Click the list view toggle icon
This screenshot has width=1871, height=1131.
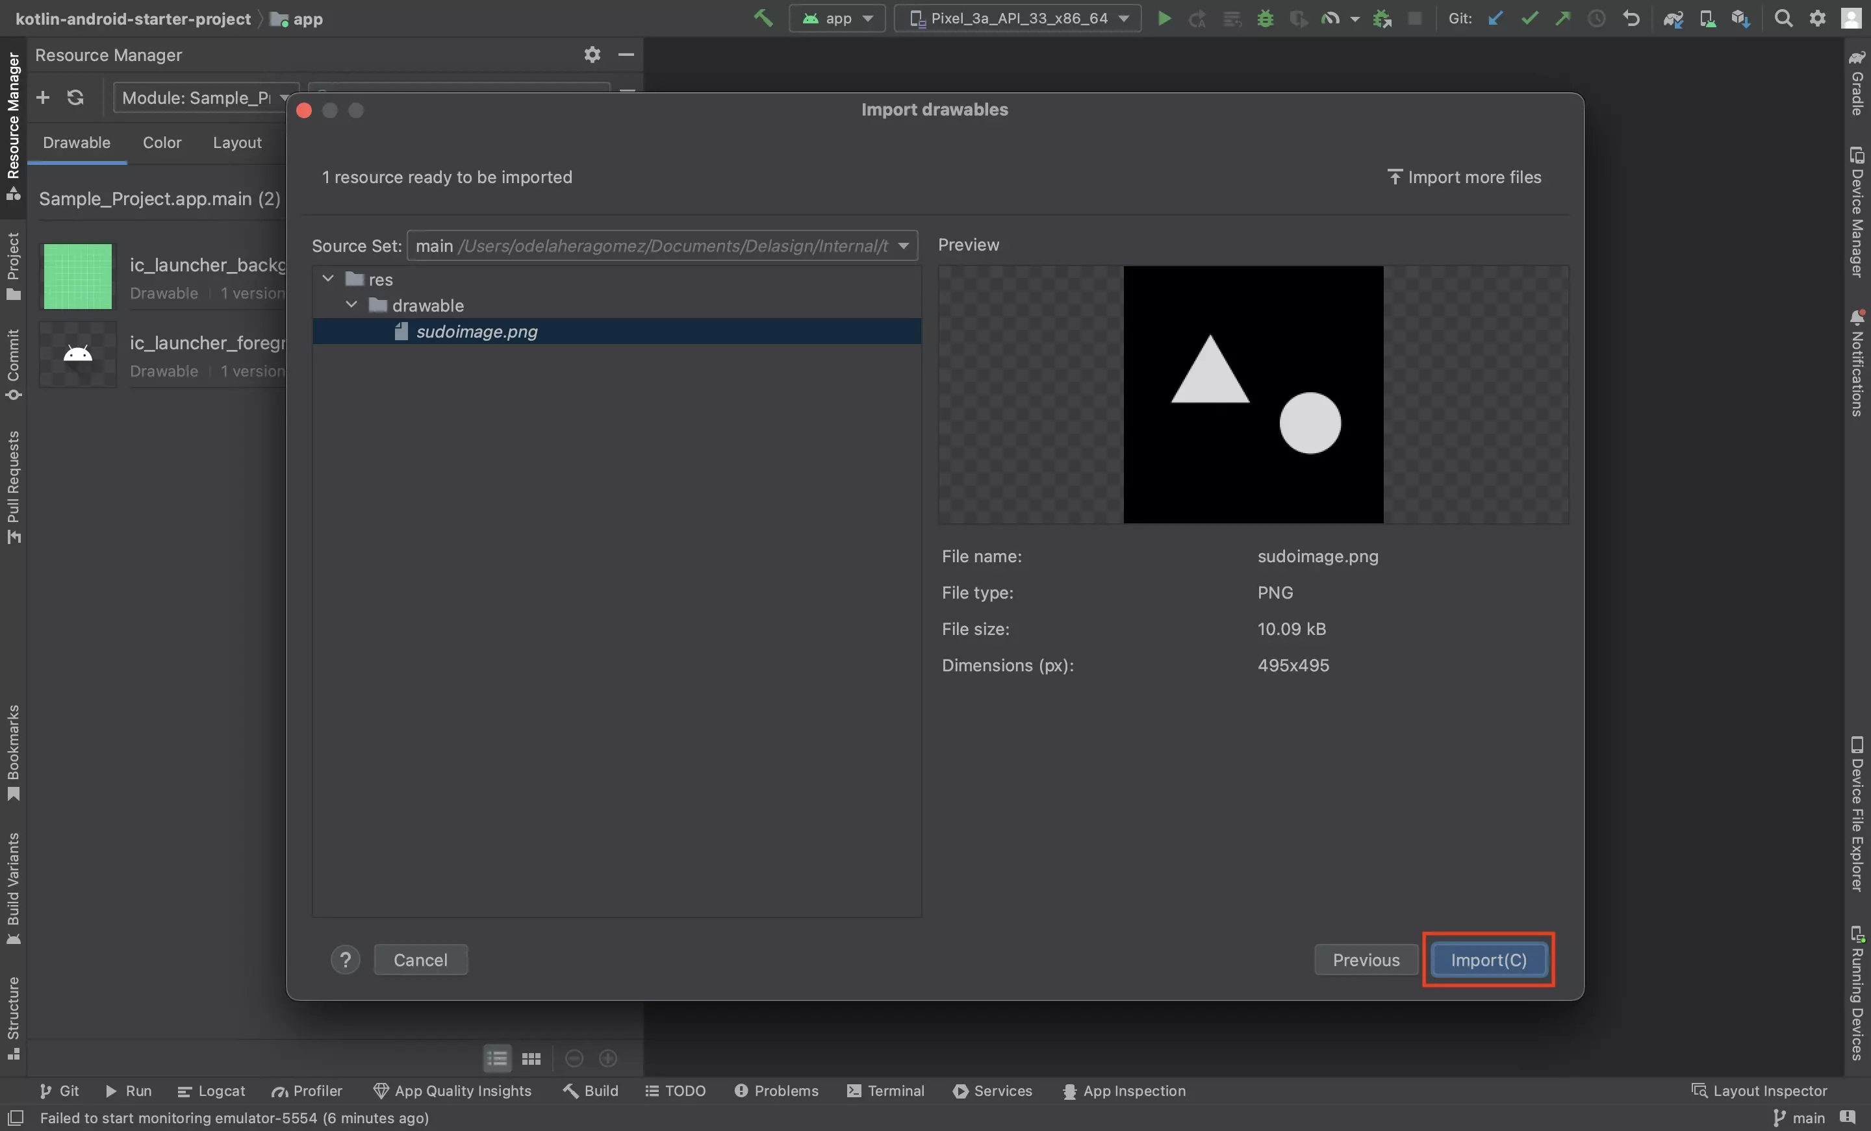(496, 1056)
